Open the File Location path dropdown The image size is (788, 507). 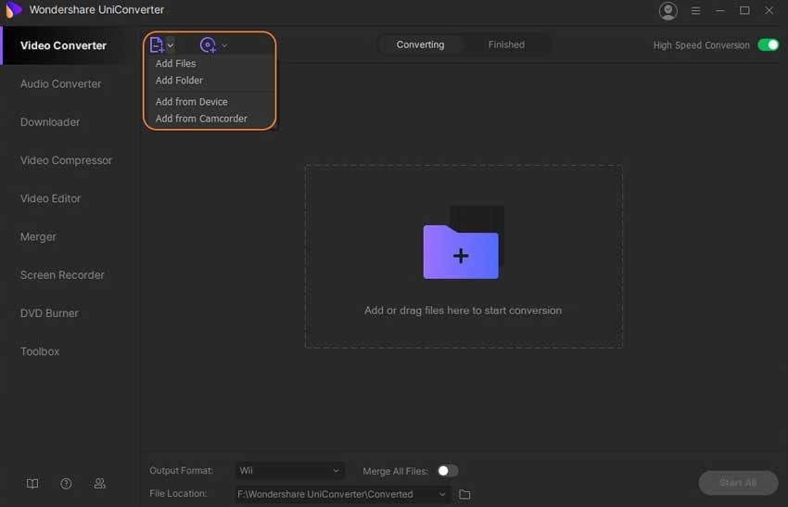pos(342,494)
